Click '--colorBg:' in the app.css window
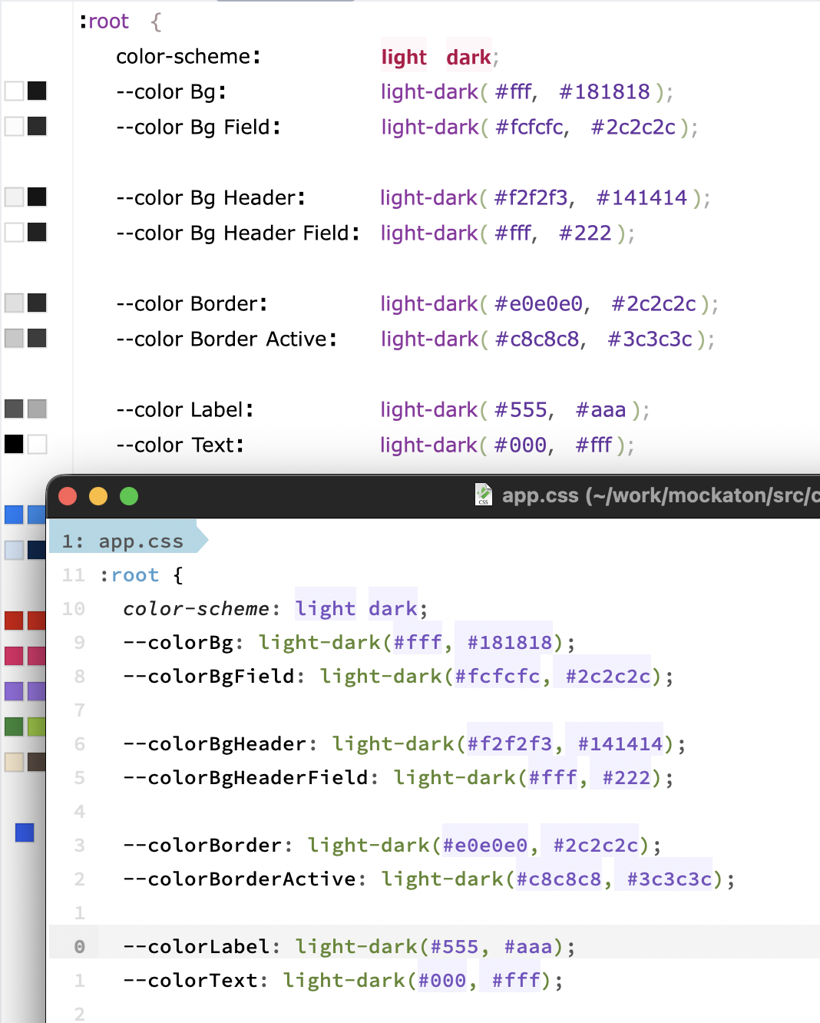Screen dimensions: 820x1023 click(184, 643)
